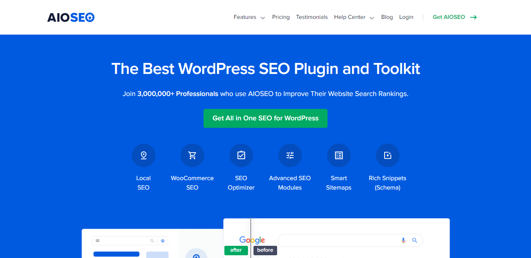Expand the Help Center dropdown chevron
531x258 pixels.
point(372,18)
